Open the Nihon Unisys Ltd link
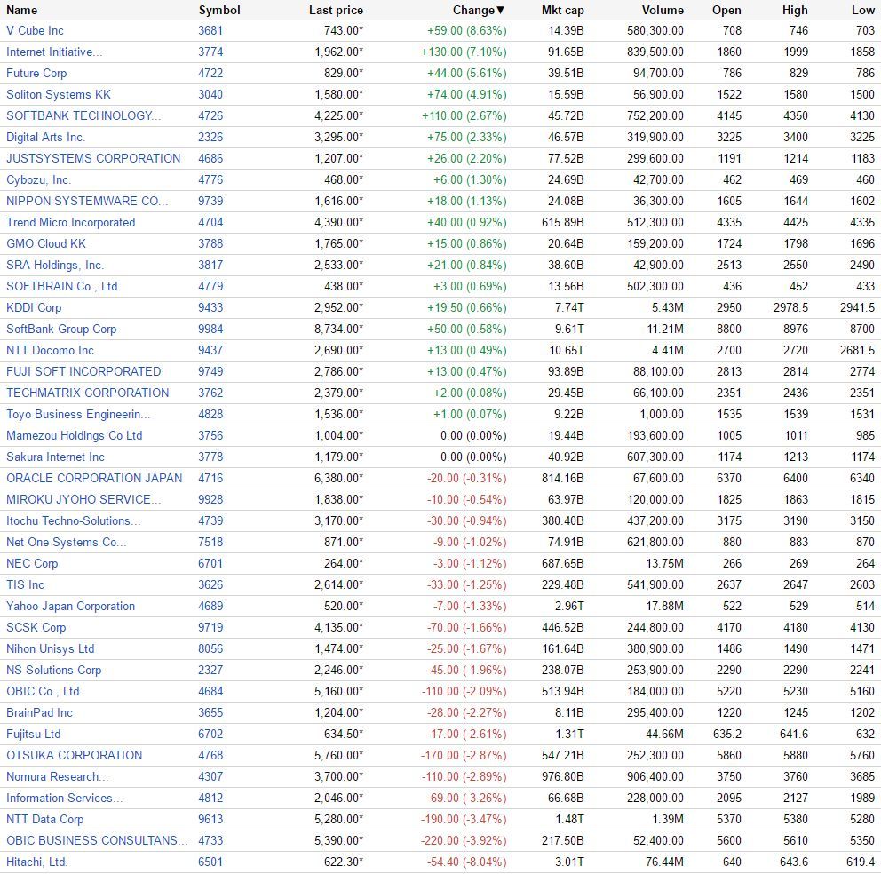 (x=50, y=650)
